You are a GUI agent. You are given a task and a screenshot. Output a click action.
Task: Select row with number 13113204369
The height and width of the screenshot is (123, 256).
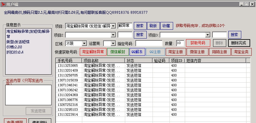[x=153, y=95]
